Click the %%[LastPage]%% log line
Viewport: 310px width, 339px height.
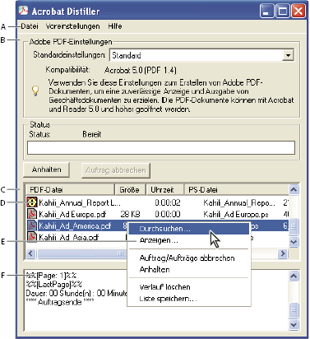click(54, 284)
